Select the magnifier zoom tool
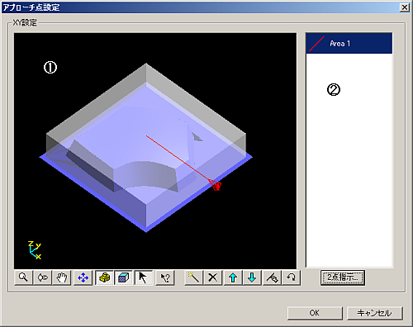 [x=23, y=277]
